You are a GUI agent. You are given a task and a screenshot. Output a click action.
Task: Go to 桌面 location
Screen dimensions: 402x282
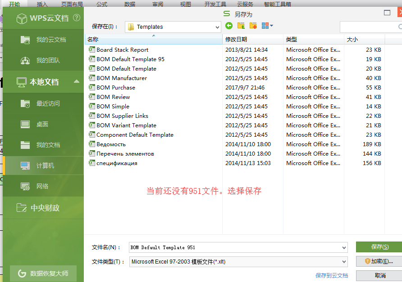43,124
